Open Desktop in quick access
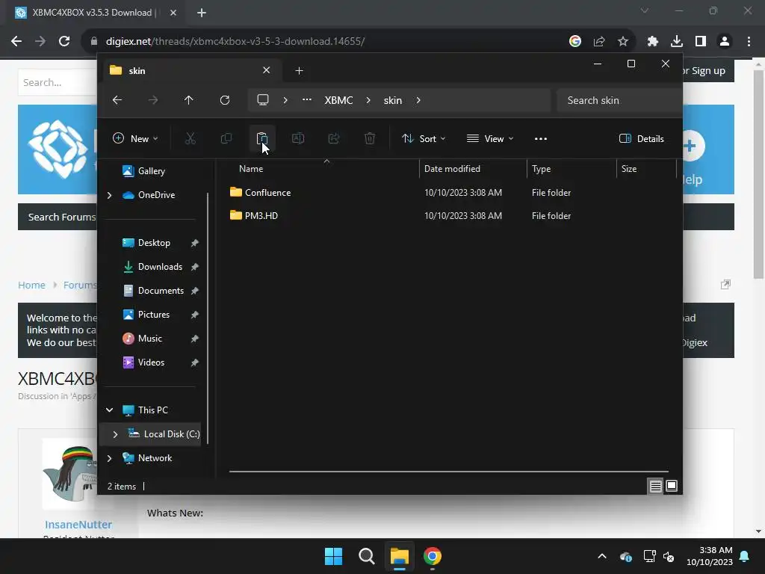Viewport: 765px width, 574px height. (154, 243)
